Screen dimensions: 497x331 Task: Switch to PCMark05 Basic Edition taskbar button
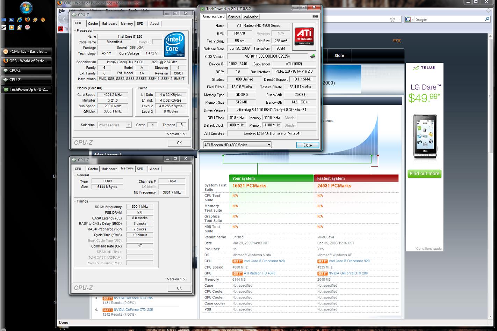pos(26,51)
